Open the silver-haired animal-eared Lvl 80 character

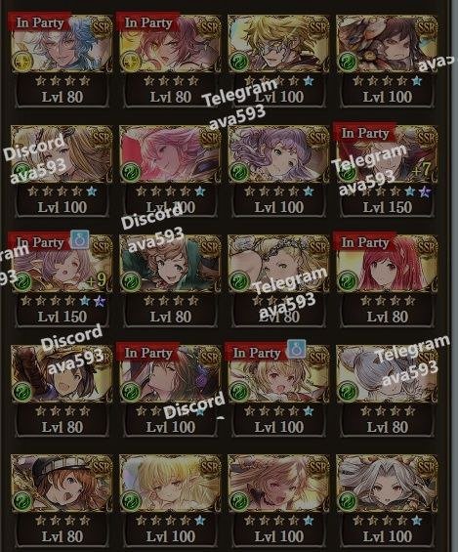387,374
